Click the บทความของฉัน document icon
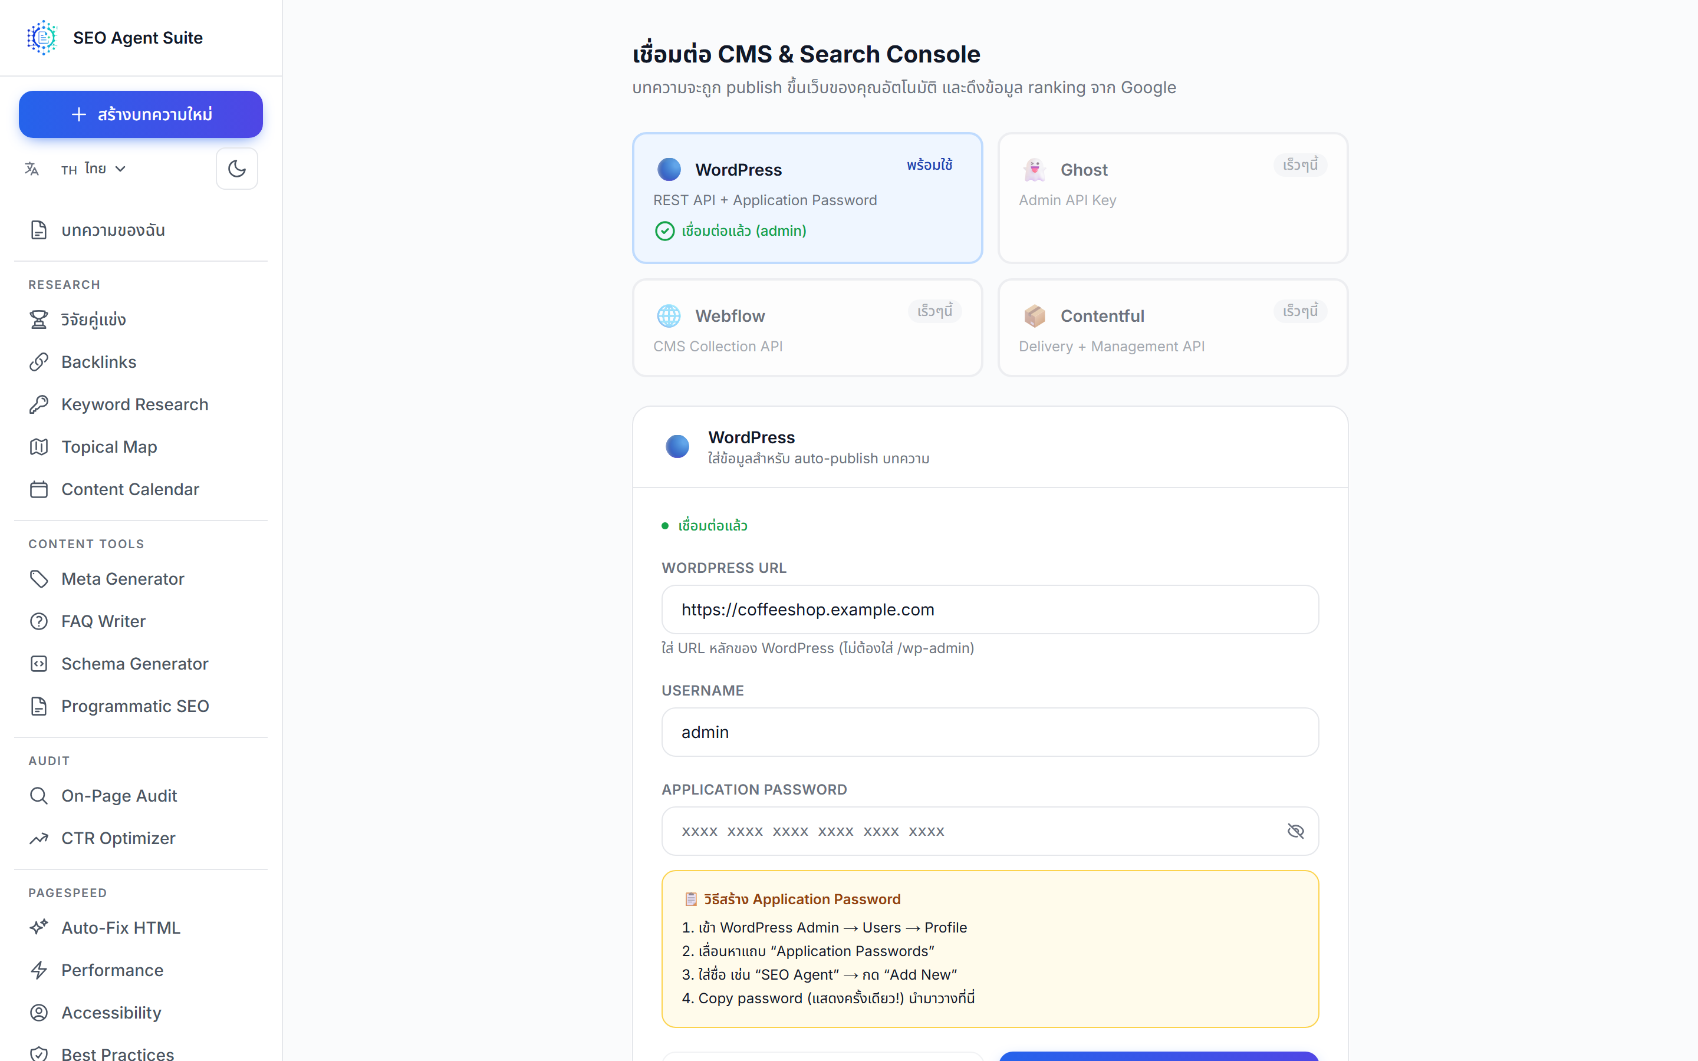The image size is (1698, 1061). click(x=40, y=230)
